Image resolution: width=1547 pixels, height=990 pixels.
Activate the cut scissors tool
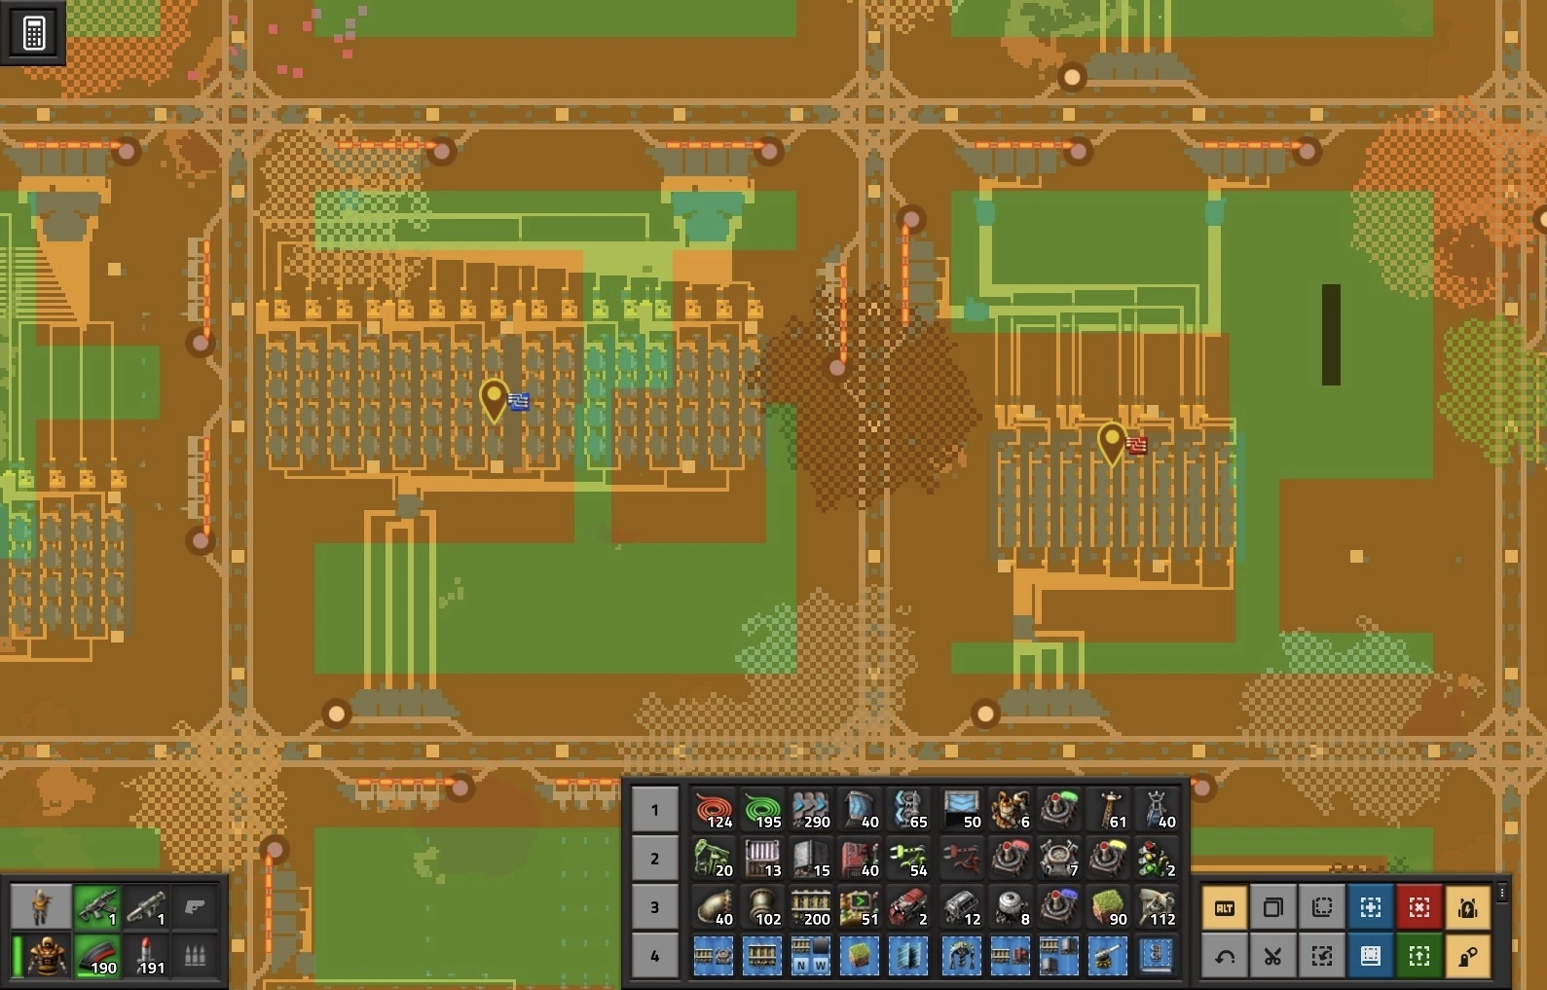1273,956
